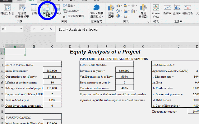
Task: Select the empty highlighted cell A1
Action: coord(15,52)
